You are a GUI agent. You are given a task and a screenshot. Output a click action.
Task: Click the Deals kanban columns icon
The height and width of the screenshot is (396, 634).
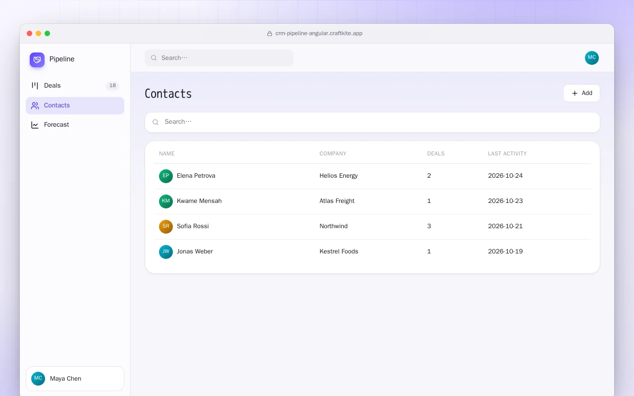coord(35,86)
